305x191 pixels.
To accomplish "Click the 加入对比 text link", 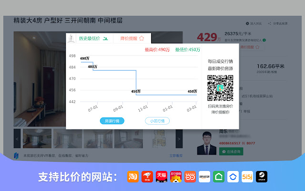I will 256,23.
